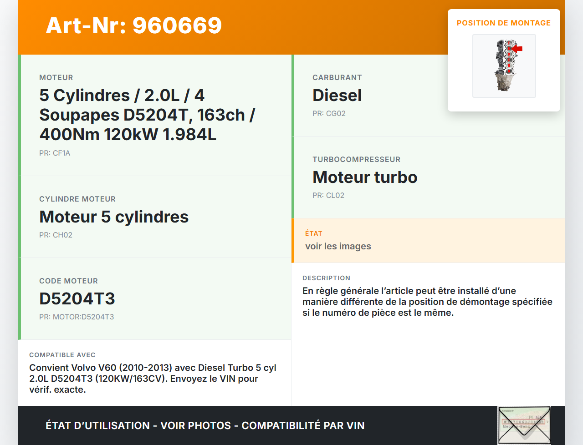Click the engine mounting position image
This screenshot has height=445, width=583.
coord(504,66)
